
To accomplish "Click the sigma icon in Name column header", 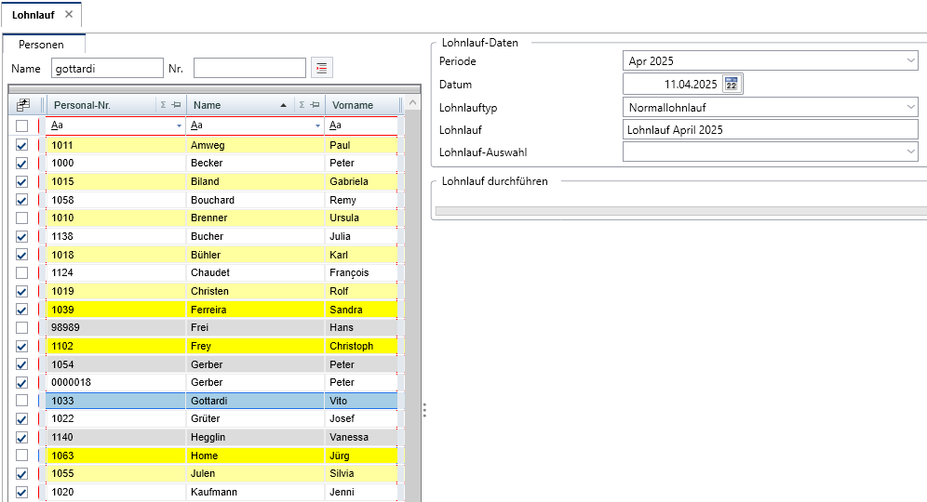I will point(302,105).
